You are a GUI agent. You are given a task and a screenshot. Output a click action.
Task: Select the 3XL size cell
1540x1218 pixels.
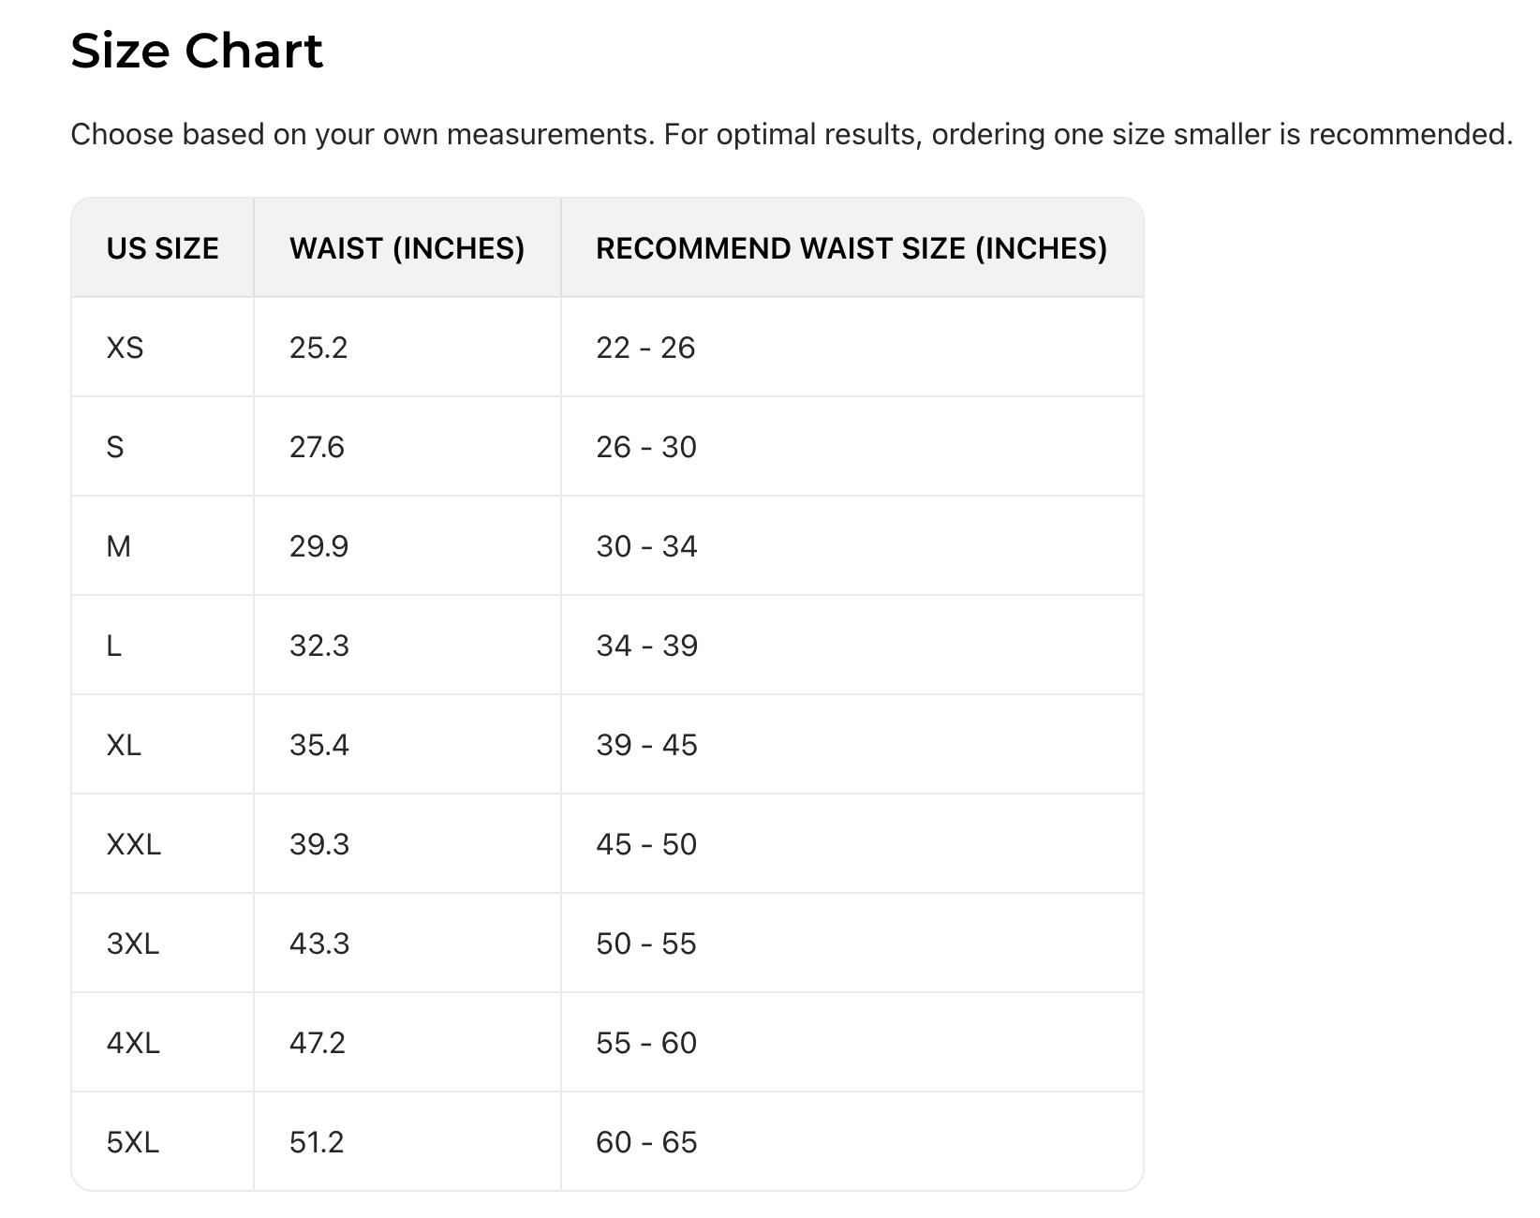pyautogui.click(x=132, y=943)
